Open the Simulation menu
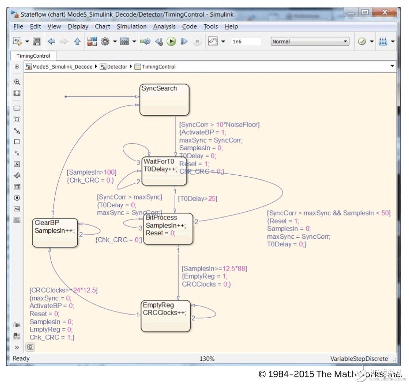Viewport: 409px width, 385px height. [131, 26]
